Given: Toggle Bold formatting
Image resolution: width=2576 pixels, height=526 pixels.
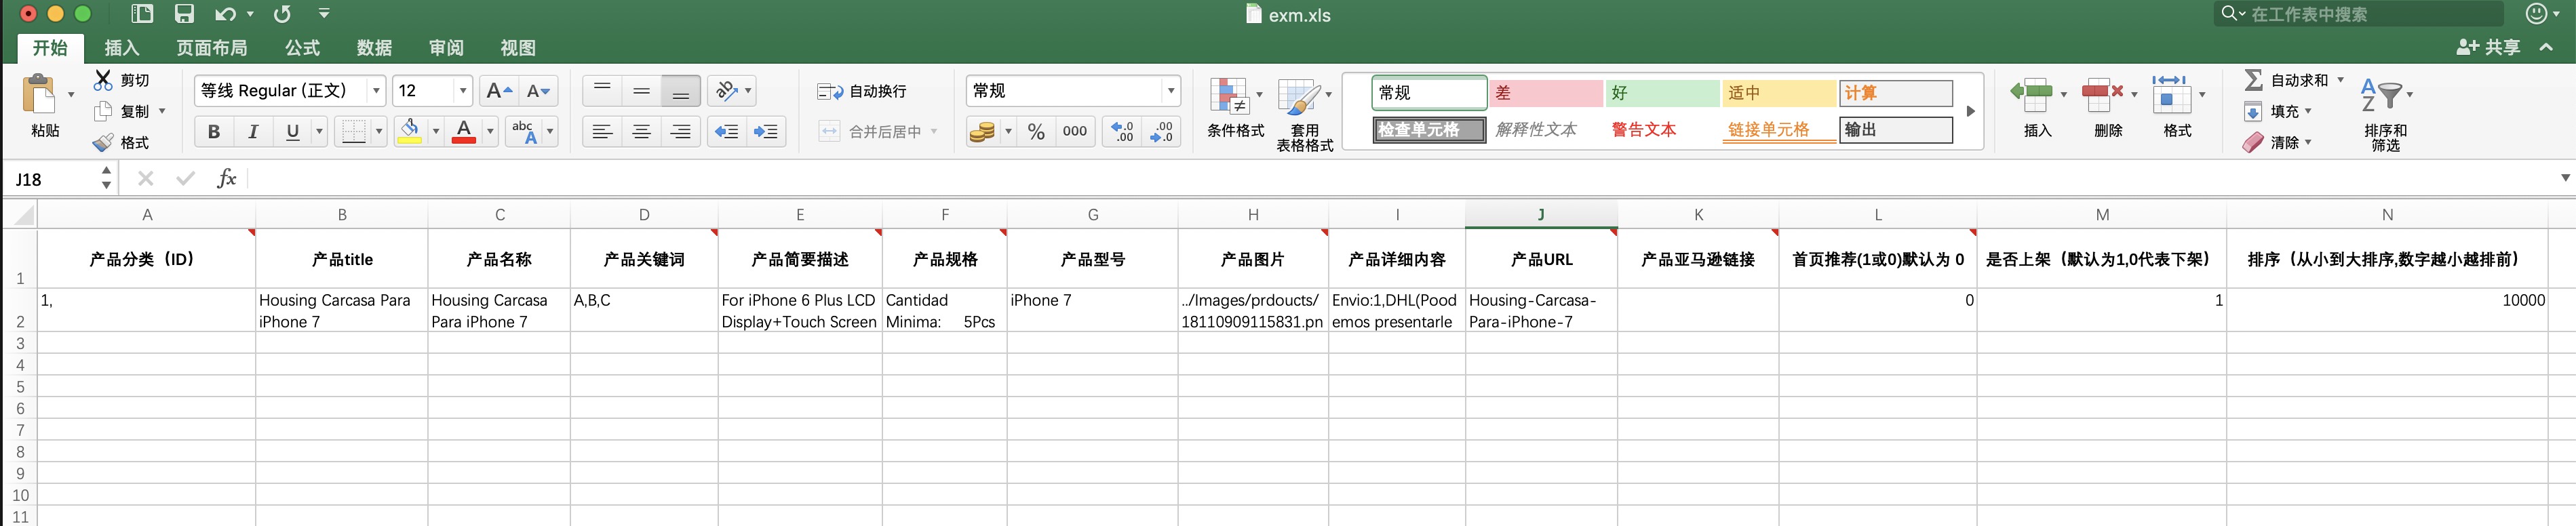Looking at the screenshot, I should click(x=213, y=132).
